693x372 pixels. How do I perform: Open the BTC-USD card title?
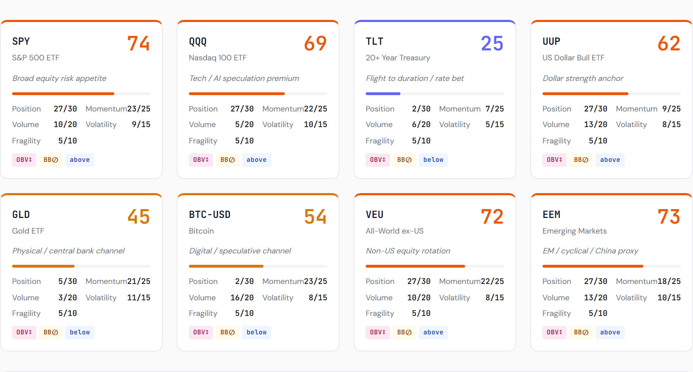click(210, 214)
